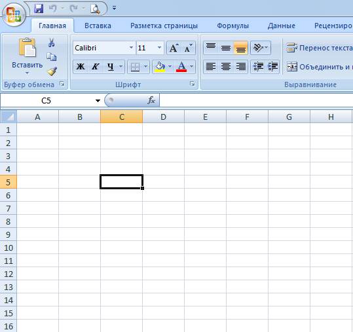Image resolution: width=353 pixels, height=332 pixels.
Task: Select all cells with corner button
Action: click(x=9, y=117)
